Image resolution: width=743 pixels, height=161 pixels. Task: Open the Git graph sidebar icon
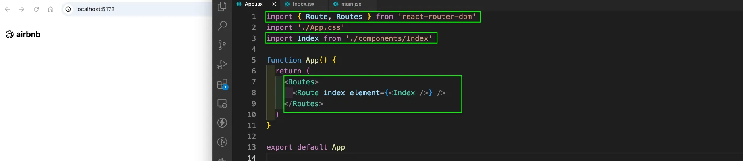222,142
